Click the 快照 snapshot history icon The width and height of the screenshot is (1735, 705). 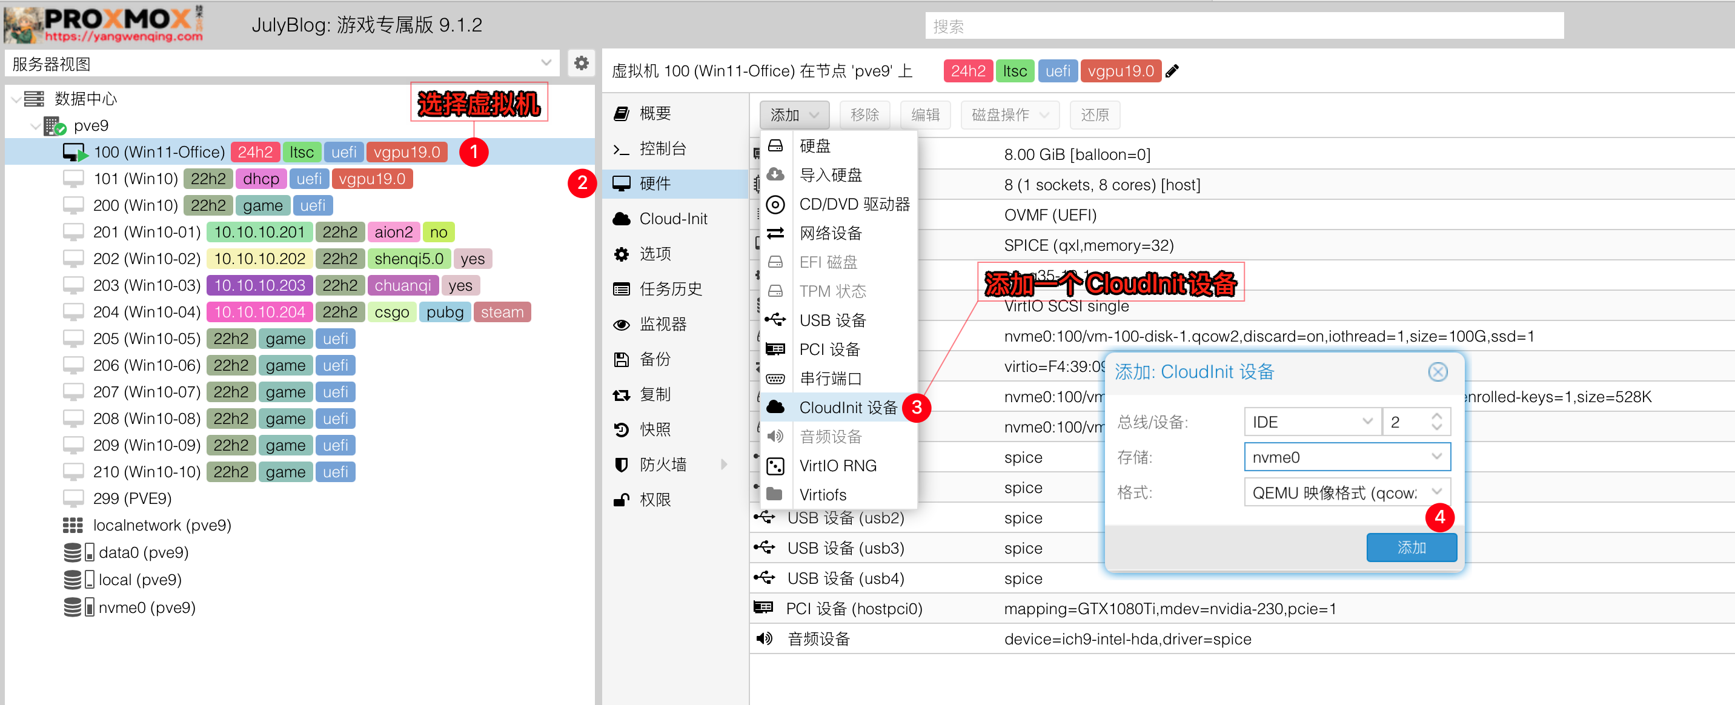click(x=621, y=429)
